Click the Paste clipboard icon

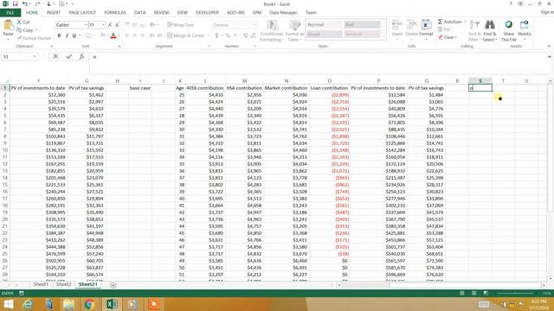(8, 25)
